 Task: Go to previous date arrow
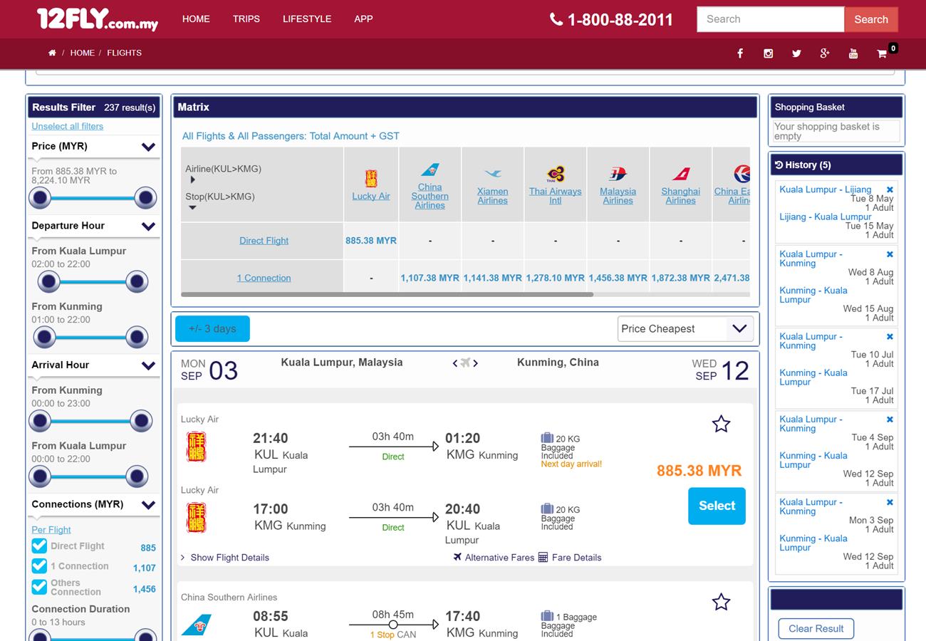point(455,363)
